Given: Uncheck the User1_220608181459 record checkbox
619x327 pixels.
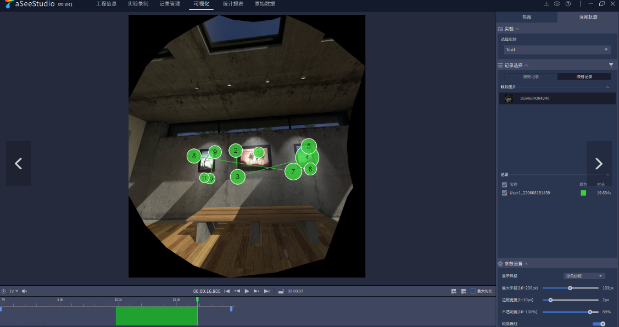Looking at the screenshot, I should click(505, 193).
